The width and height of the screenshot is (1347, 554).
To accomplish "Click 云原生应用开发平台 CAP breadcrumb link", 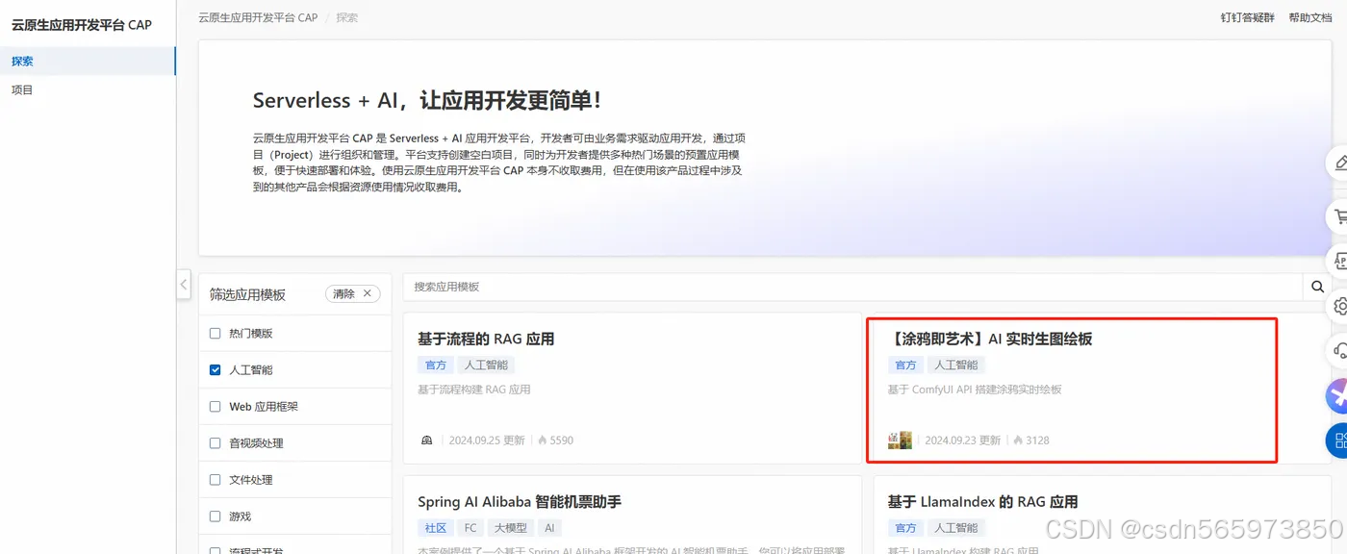I will pos(258,17).
